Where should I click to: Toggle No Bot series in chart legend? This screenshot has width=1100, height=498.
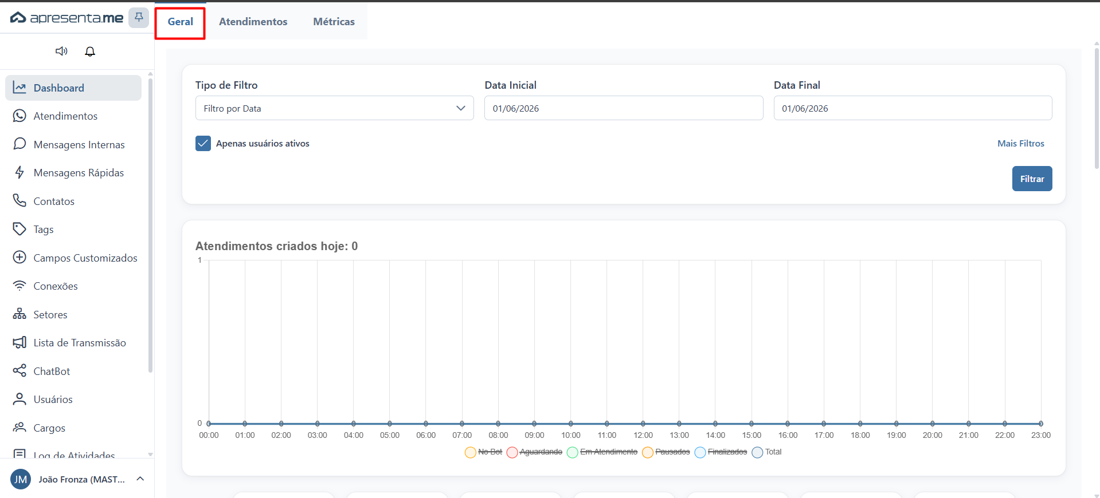point(483,452)
